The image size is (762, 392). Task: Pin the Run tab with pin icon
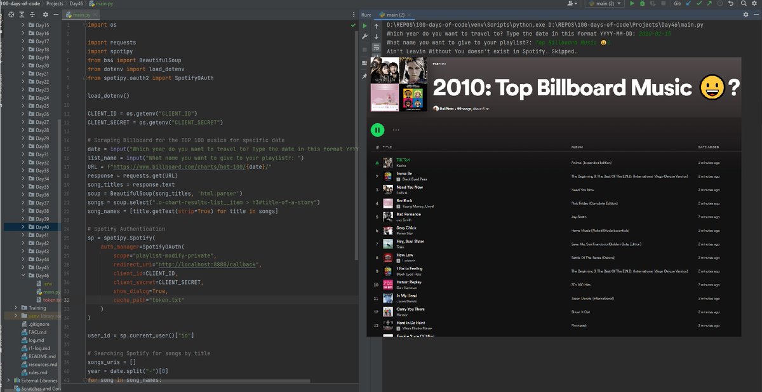(364, 76)
